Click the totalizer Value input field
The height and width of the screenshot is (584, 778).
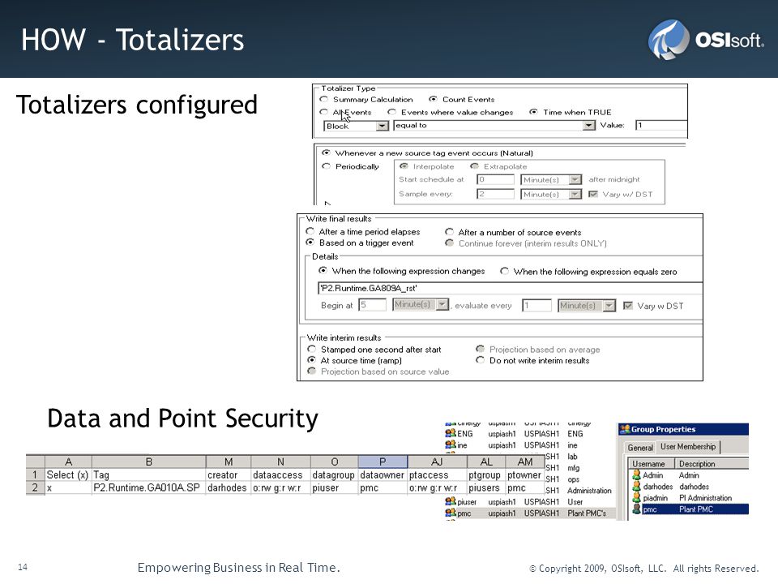click(x=661, y=125)
